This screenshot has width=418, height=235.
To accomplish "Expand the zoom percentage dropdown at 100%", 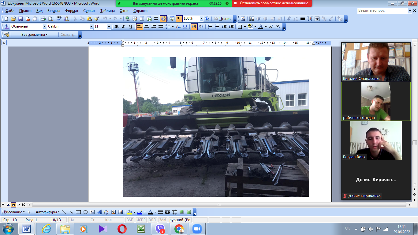I will (201, 19).
